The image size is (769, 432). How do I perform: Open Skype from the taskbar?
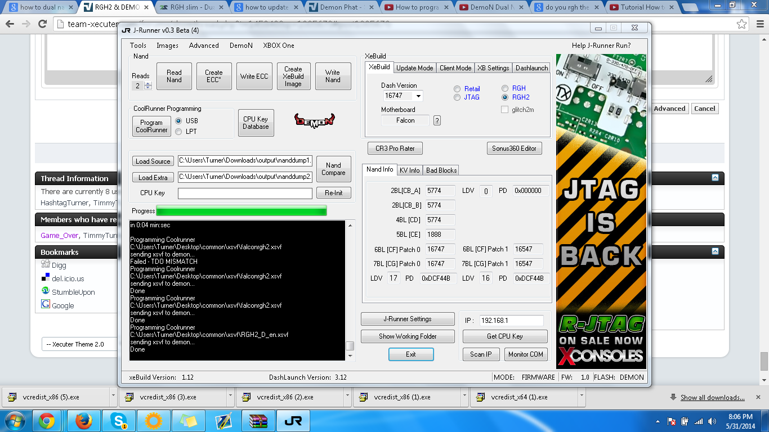(119, 421)
